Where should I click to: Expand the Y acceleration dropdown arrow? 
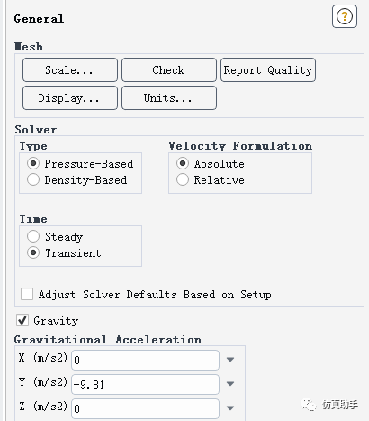230,384
